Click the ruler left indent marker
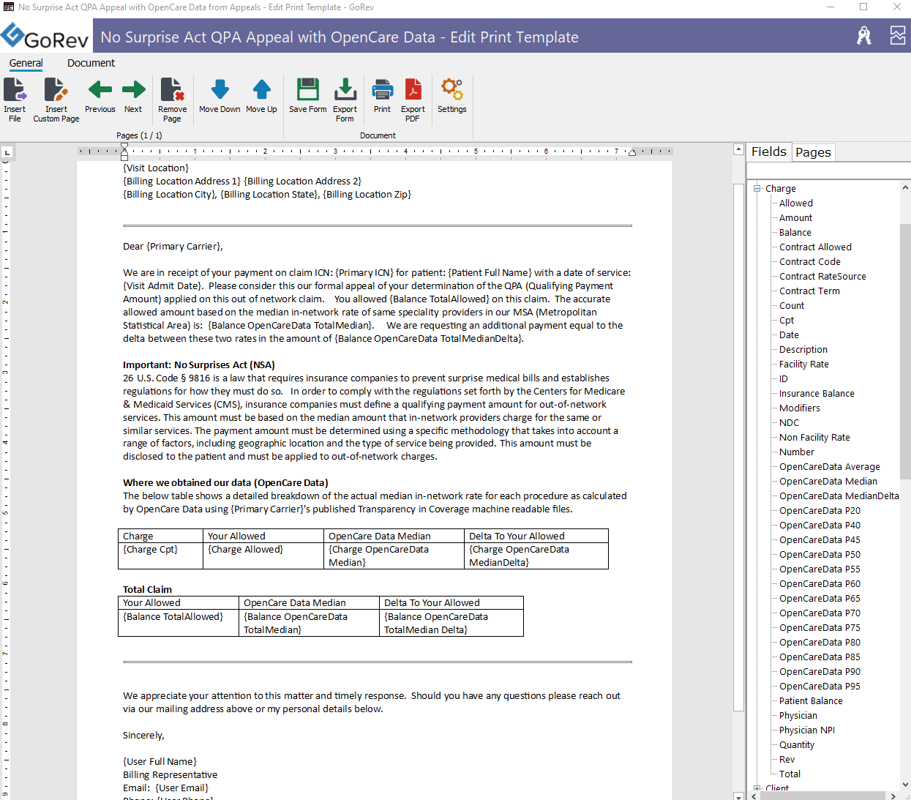Screen dimensions: 911x800 click(x=124, y=152)
